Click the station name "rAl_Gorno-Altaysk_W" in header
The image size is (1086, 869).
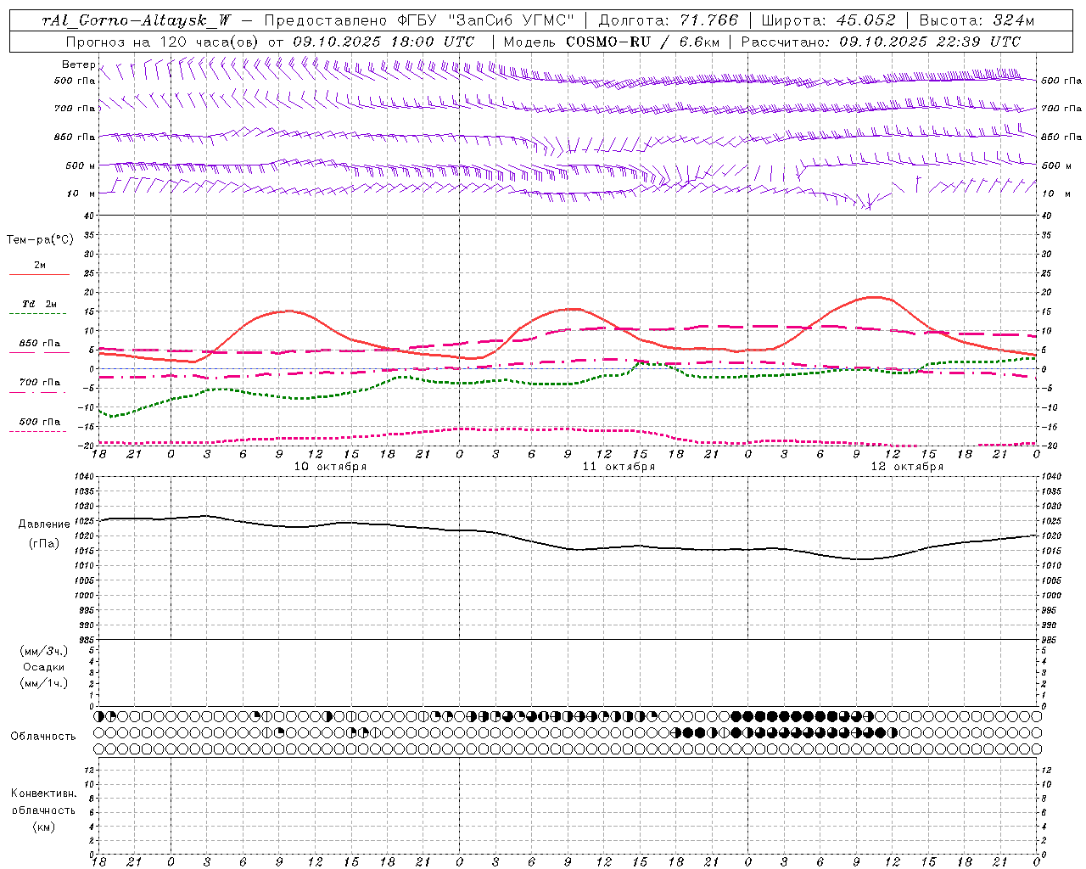tap(137, 20)
